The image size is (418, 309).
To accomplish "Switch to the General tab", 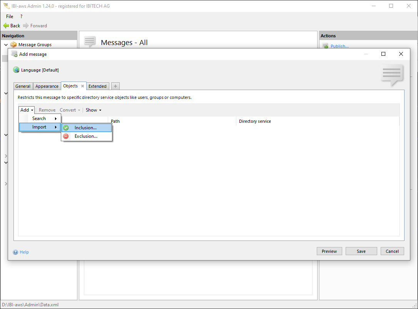I will pyautogui.click(x=23, y=86).
